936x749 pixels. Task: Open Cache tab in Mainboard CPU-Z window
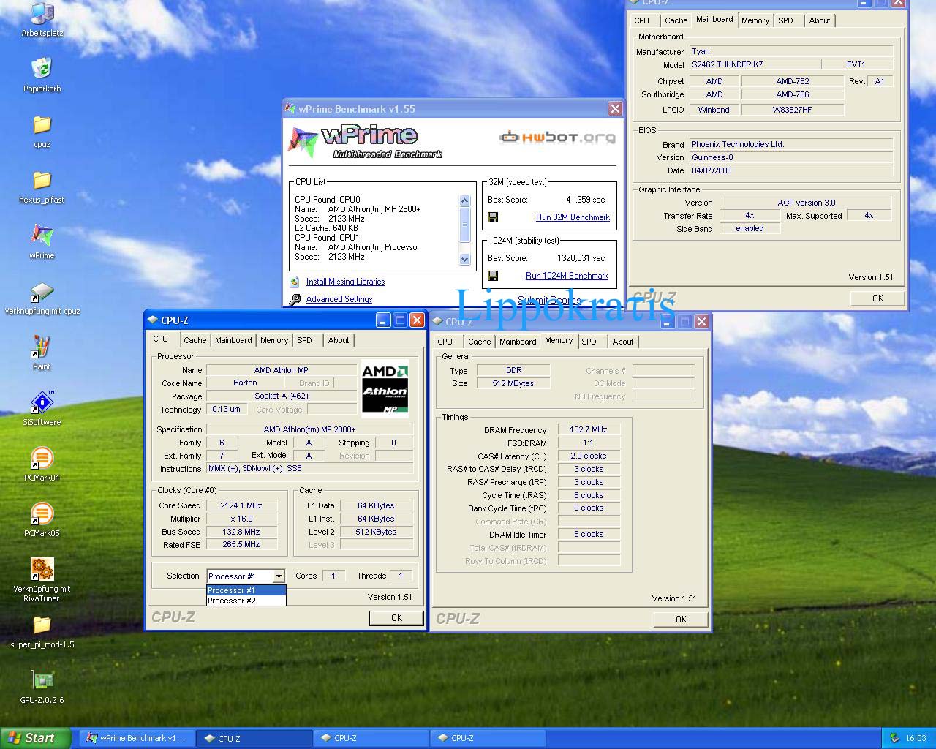pos(676,20)
